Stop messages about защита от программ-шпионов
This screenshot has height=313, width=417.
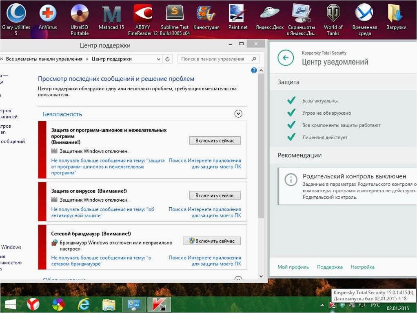108,167
